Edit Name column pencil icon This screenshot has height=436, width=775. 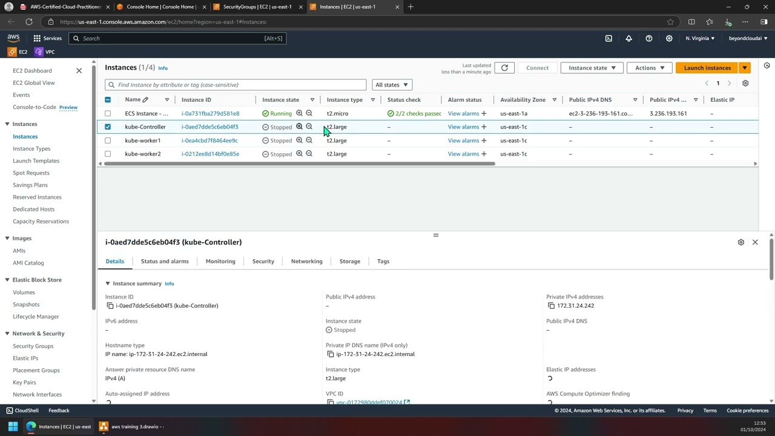[145, 99]
